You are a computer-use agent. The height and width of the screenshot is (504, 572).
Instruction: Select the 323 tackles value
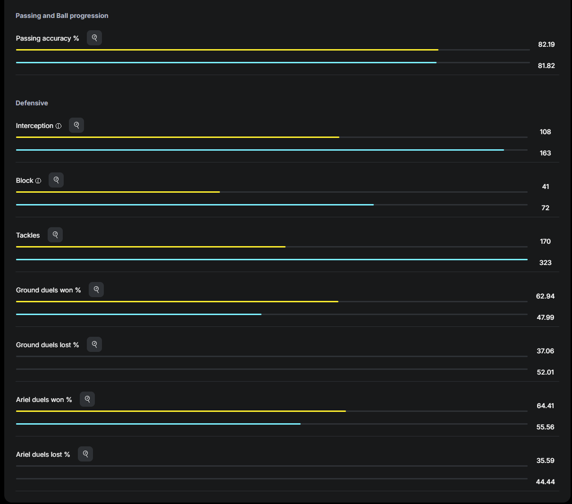tap(545, 263)
